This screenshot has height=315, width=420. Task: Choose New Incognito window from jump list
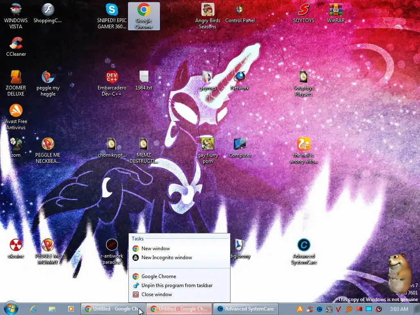point(179,258)
